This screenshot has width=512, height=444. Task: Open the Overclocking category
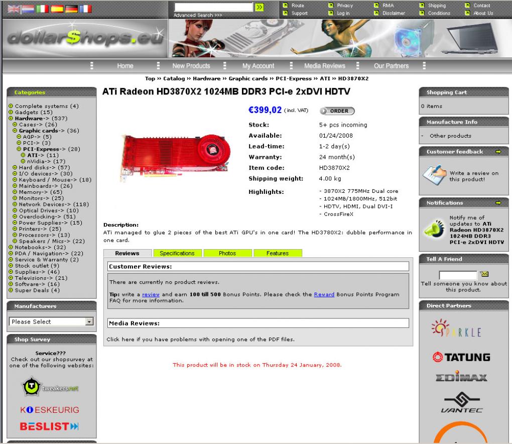[x=40, y=216]
